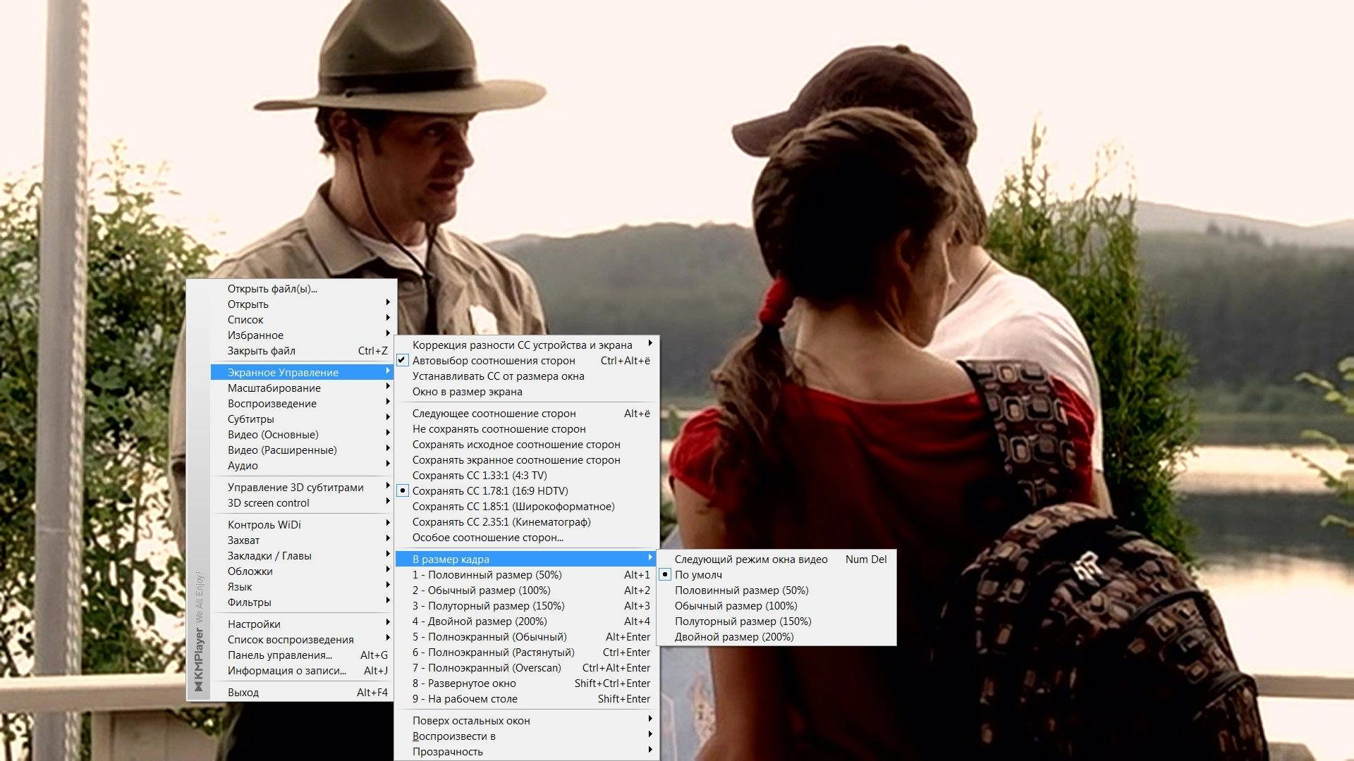This screenshot has width=1354, height=761.
Task: Click 'Следующий режим окна видео'
Action: [x=776, y=559]
